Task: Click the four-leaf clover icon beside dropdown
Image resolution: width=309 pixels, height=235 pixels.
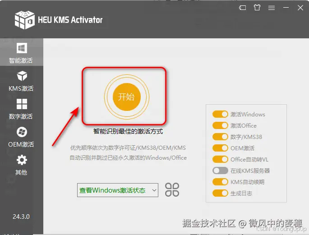Action: pyautogui.click(x=172, y=190)
